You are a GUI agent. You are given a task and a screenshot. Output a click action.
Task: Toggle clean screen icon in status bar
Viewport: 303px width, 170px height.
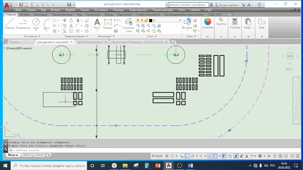293,156
